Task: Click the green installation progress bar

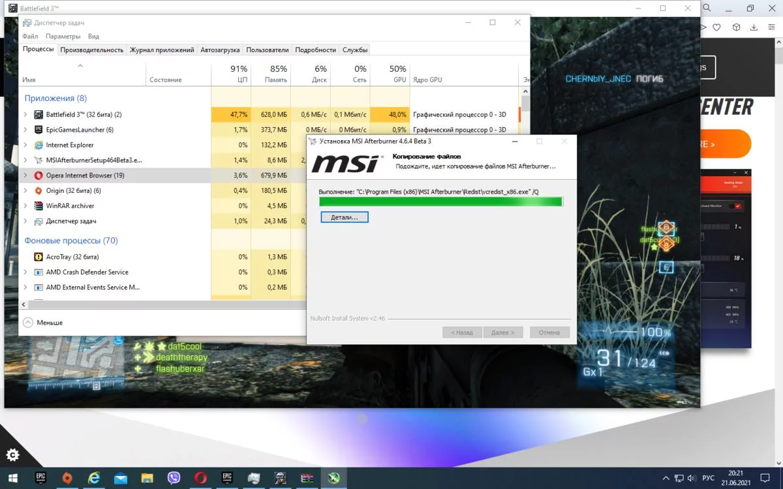Action: [x=440, y=202]
